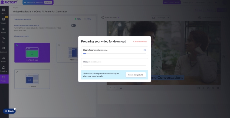This screenshot has width=230, height=118.
Task: Play the scene preview
Action: click(x=121, y=88)
